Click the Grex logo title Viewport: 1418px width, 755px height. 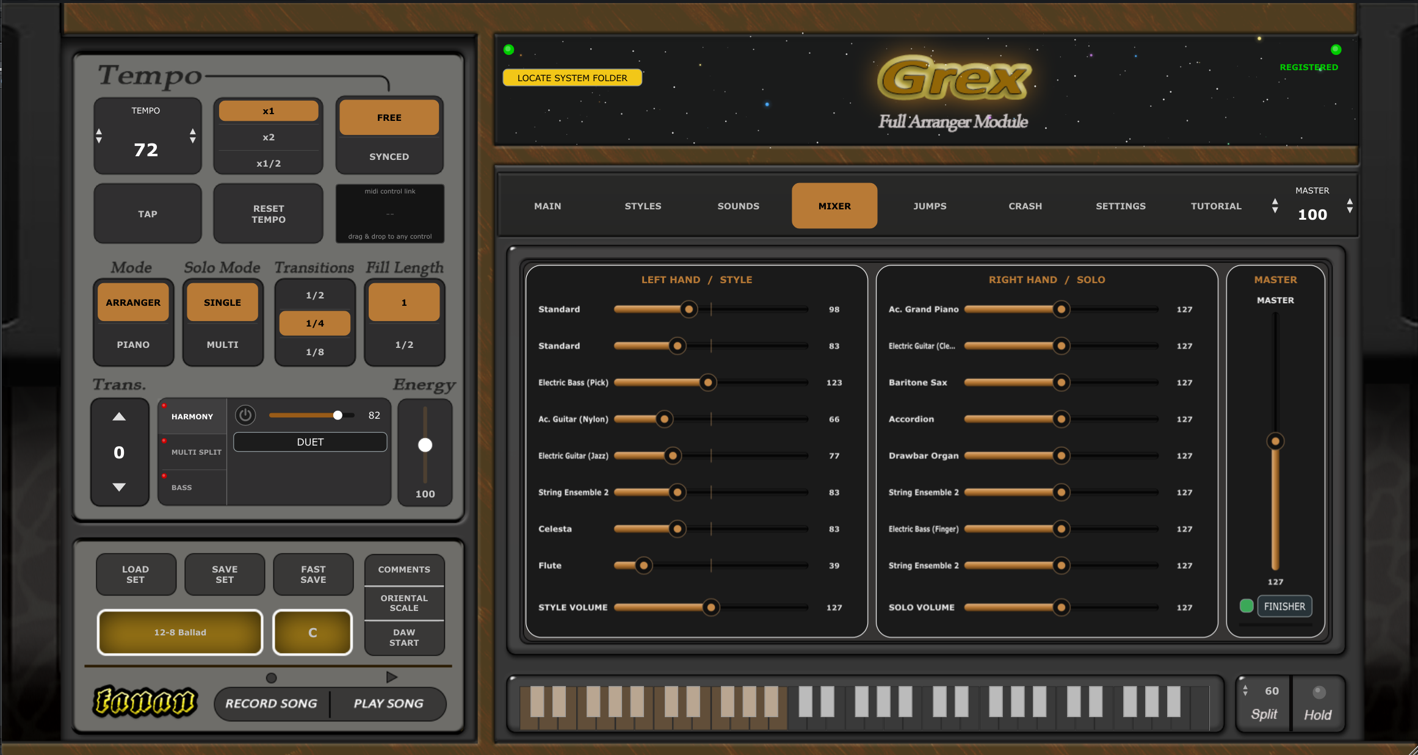[953, 78]
